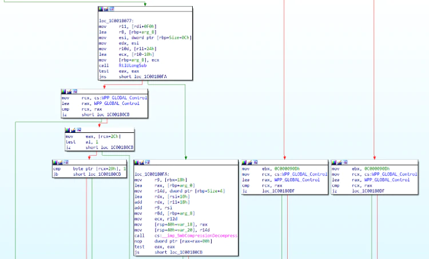Click group icon on rightmost 'mov ebx' block
Viewport: 429px width, 259px height.
tap(345, 163)
